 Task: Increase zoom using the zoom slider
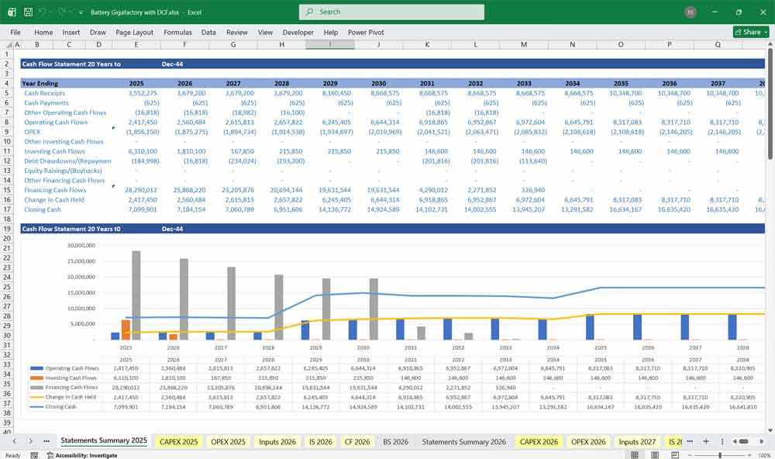pyautogui.click(x=750, y=455)
